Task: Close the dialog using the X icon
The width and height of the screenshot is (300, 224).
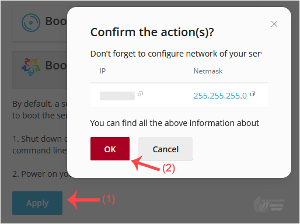Action: [x=274, y=24]
